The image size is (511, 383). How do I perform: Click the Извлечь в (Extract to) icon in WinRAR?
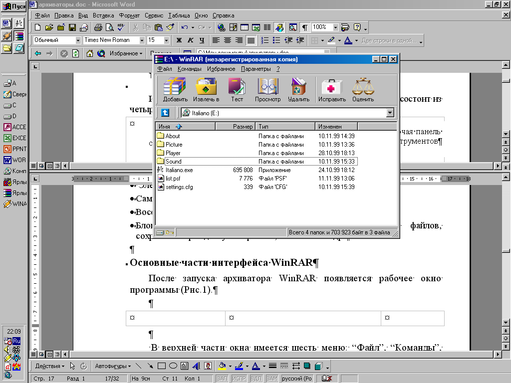click(x=206, y=90)
